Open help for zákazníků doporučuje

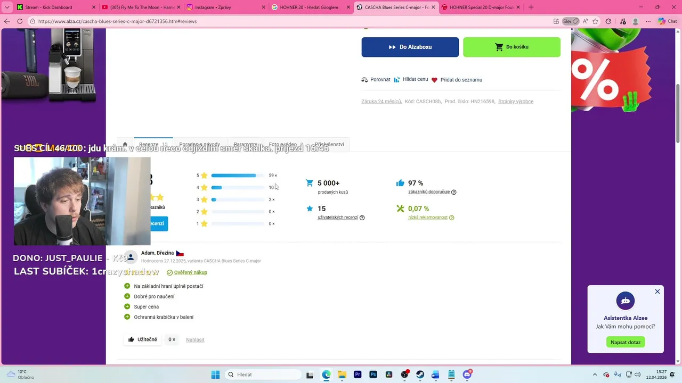click(454, 192)
